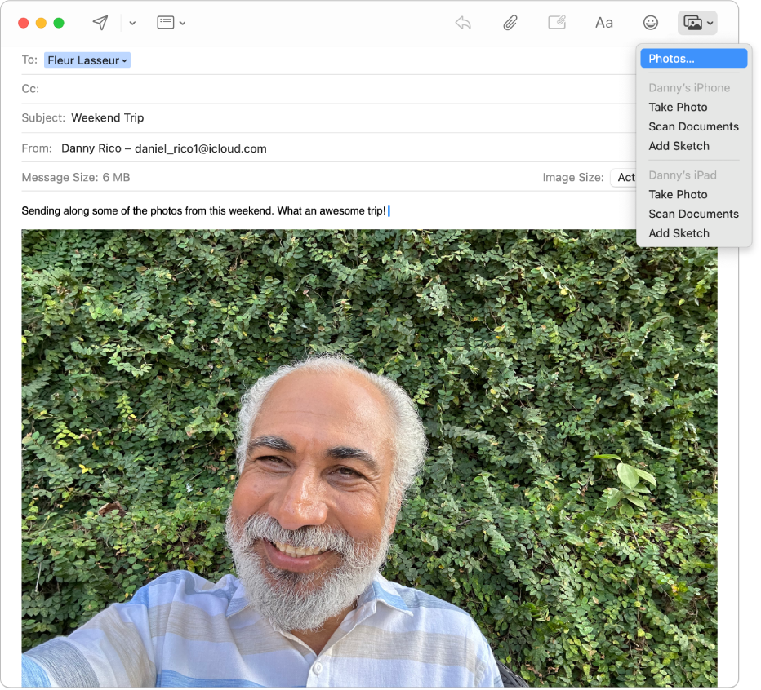Click inside the empty Cc field

tap(163, 88)
